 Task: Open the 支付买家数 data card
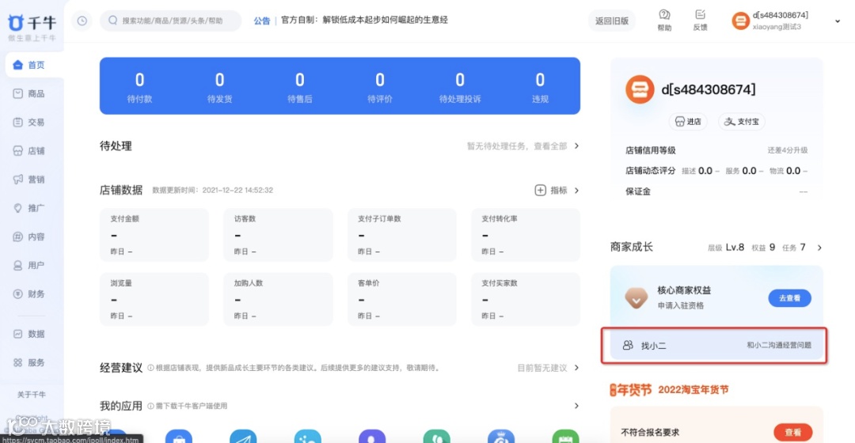pyautogui.click(x=526, y=299)
